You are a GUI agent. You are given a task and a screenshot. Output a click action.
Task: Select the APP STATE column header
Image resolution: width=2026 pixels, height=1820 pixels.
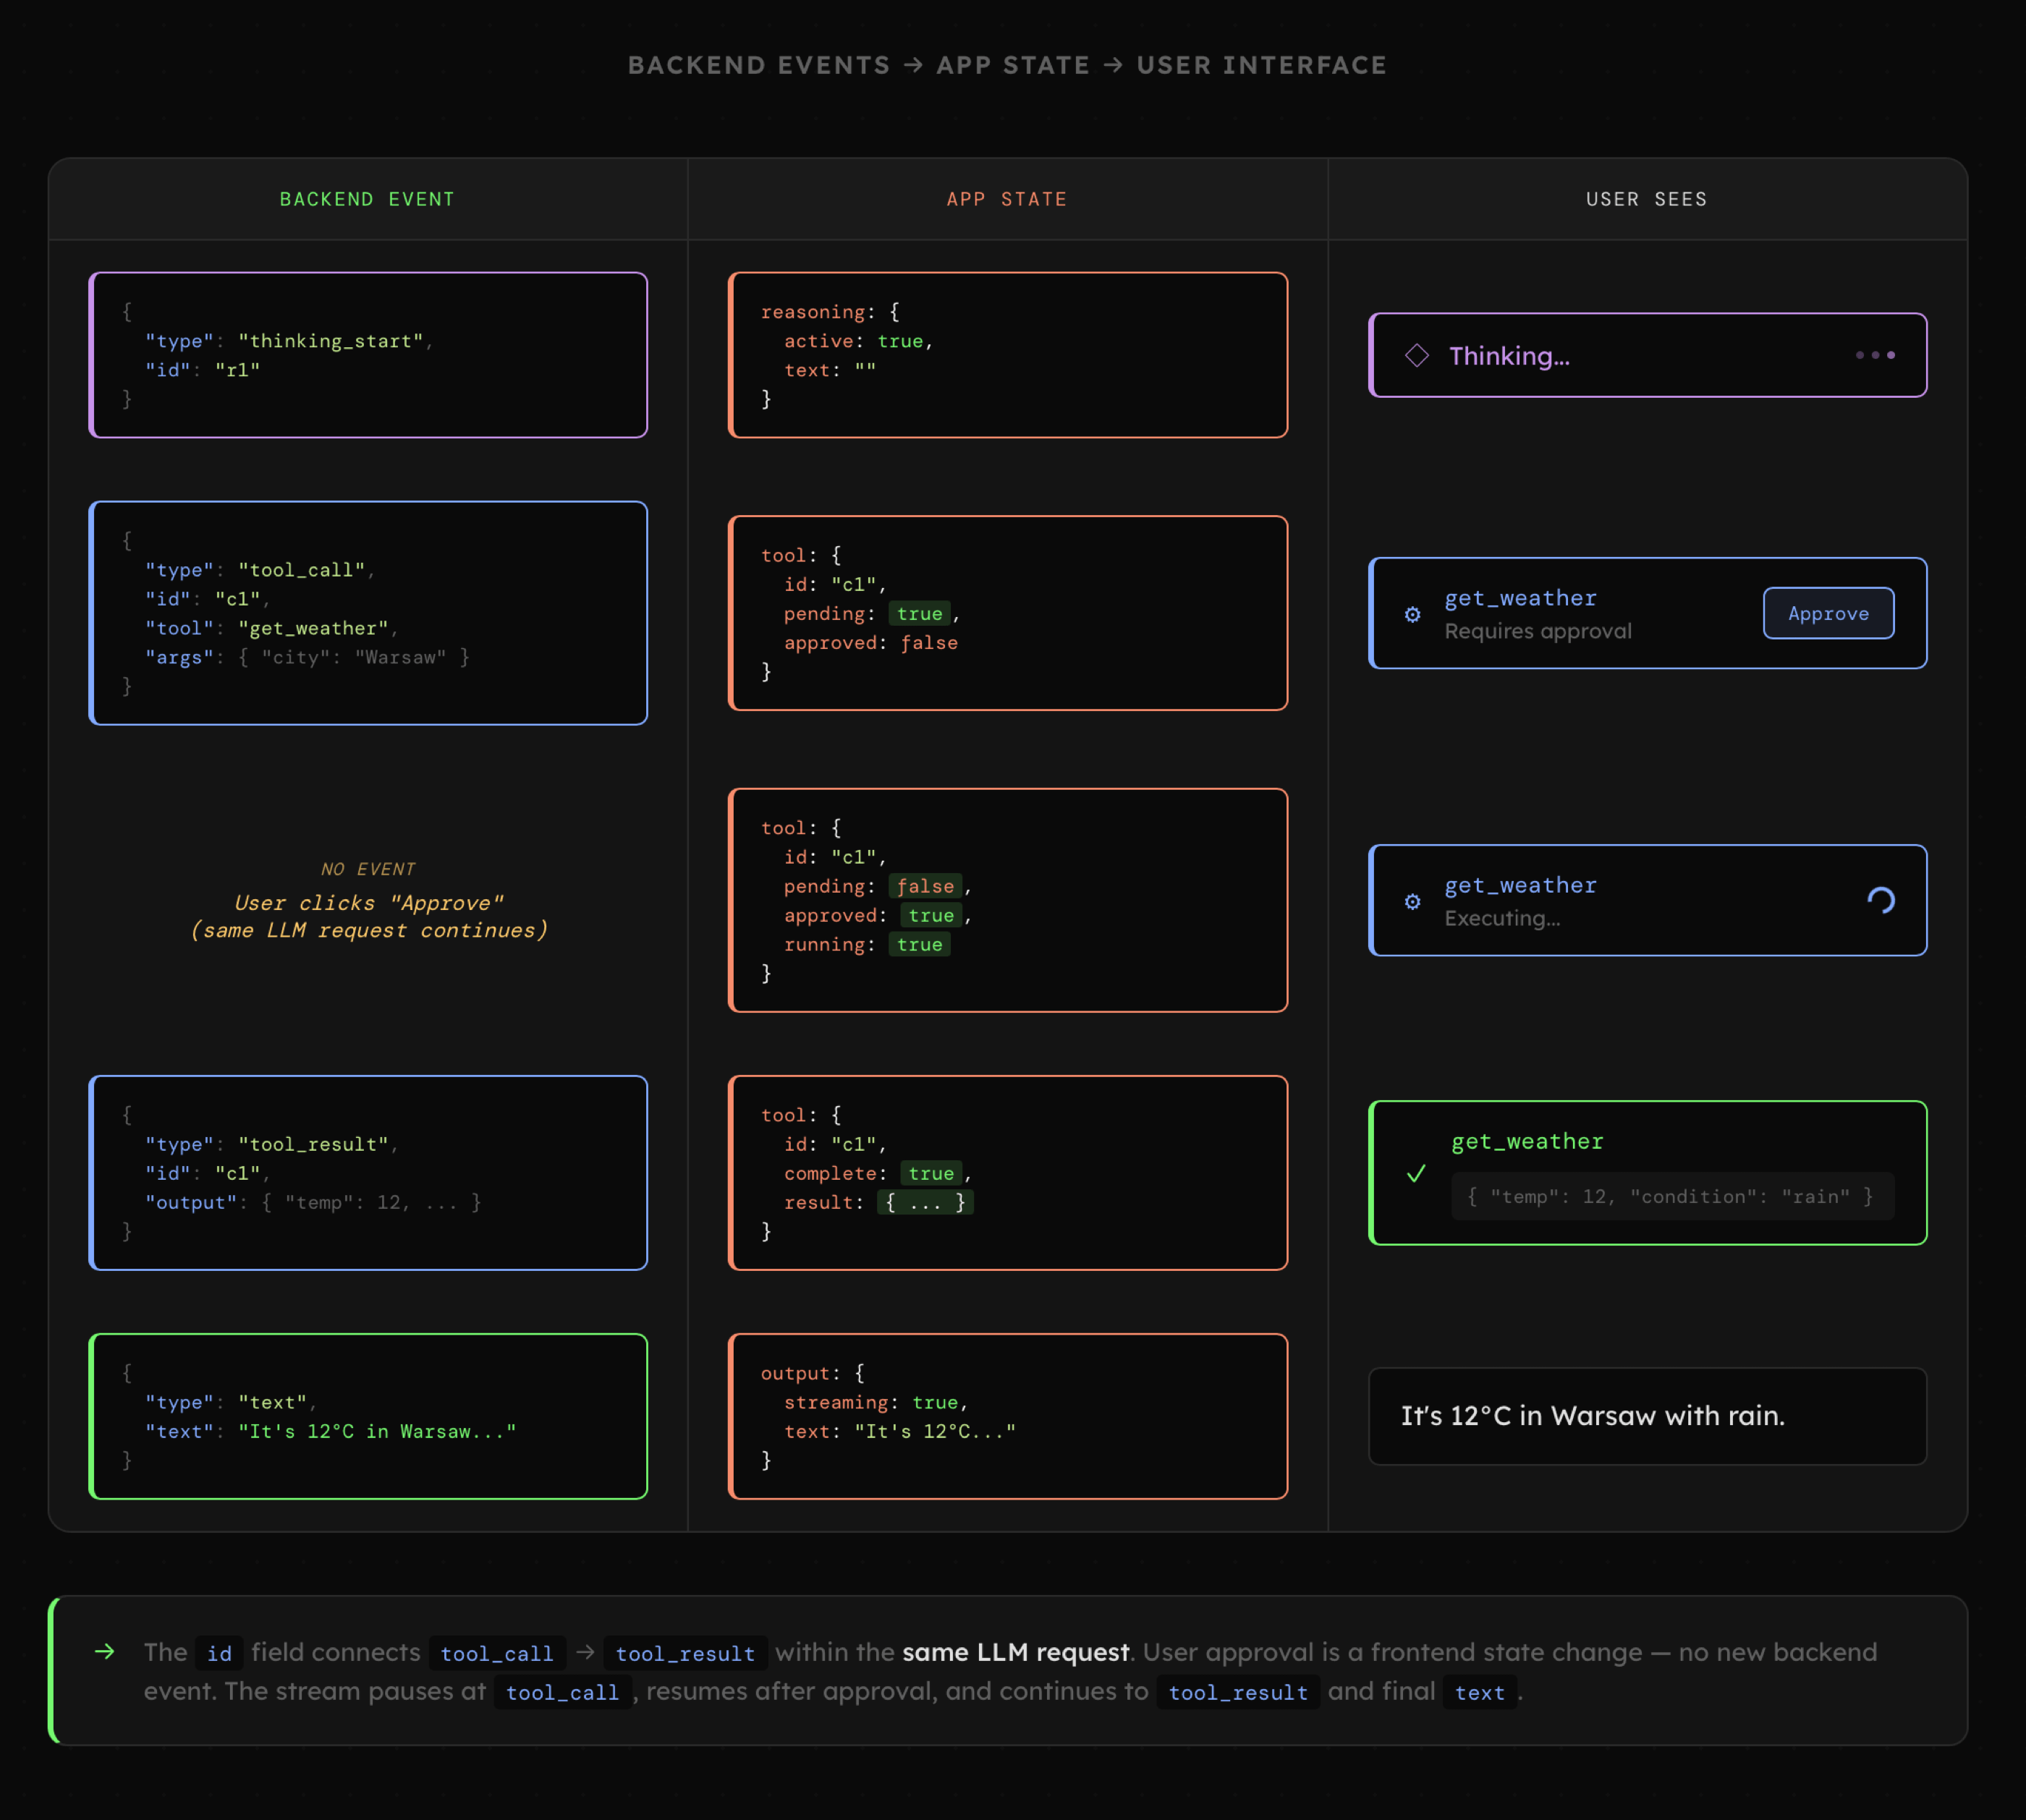[1006, 199]
